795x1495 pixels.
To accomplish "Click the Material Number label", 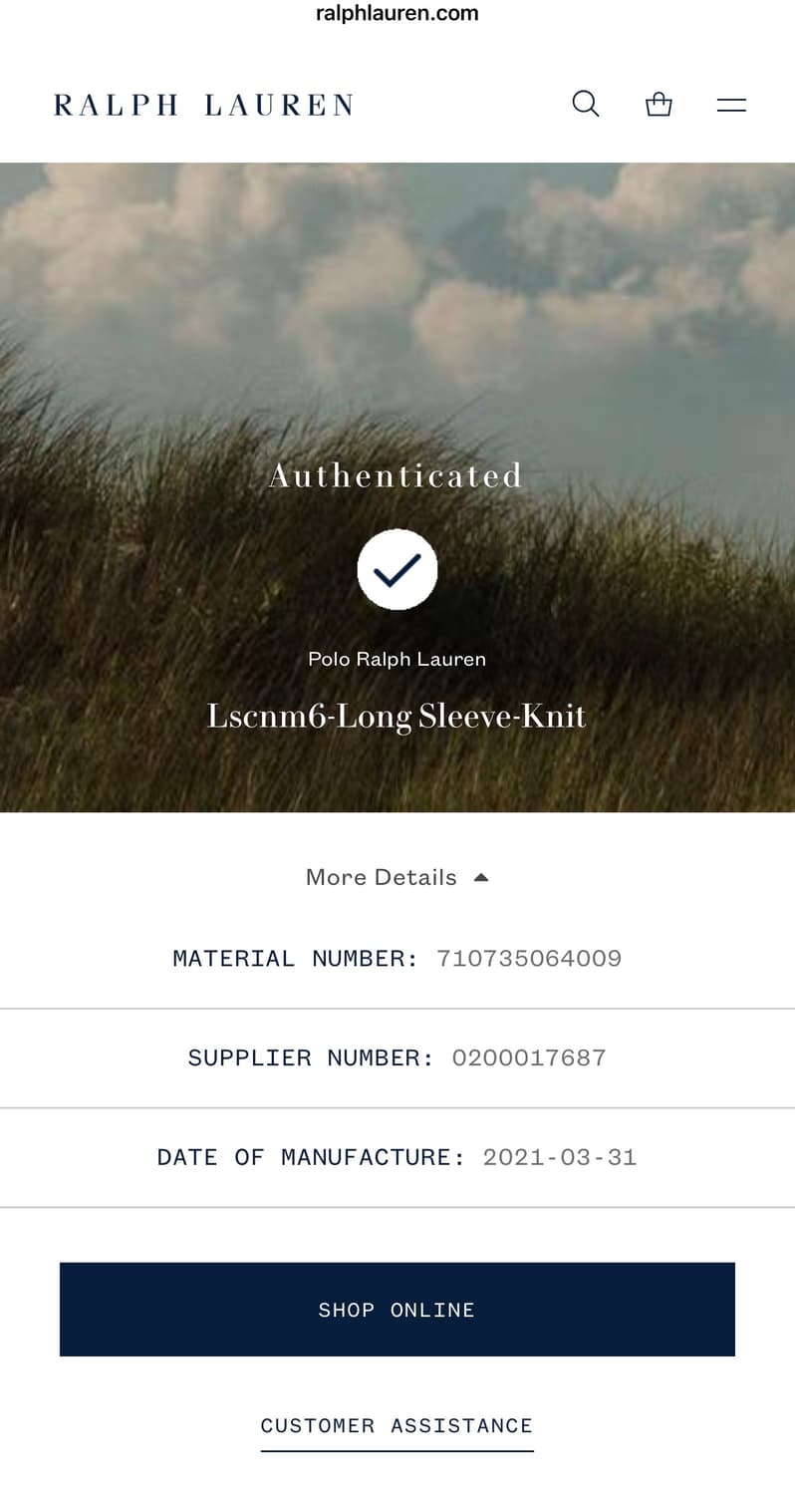I will pos(296,958).
